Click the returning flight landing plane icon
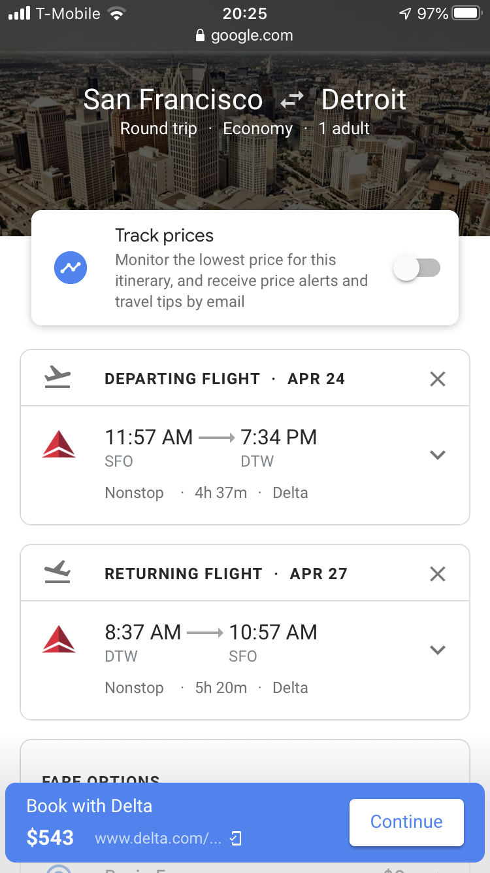The width and height of the screenshot is (490, 873). [57, 573]
